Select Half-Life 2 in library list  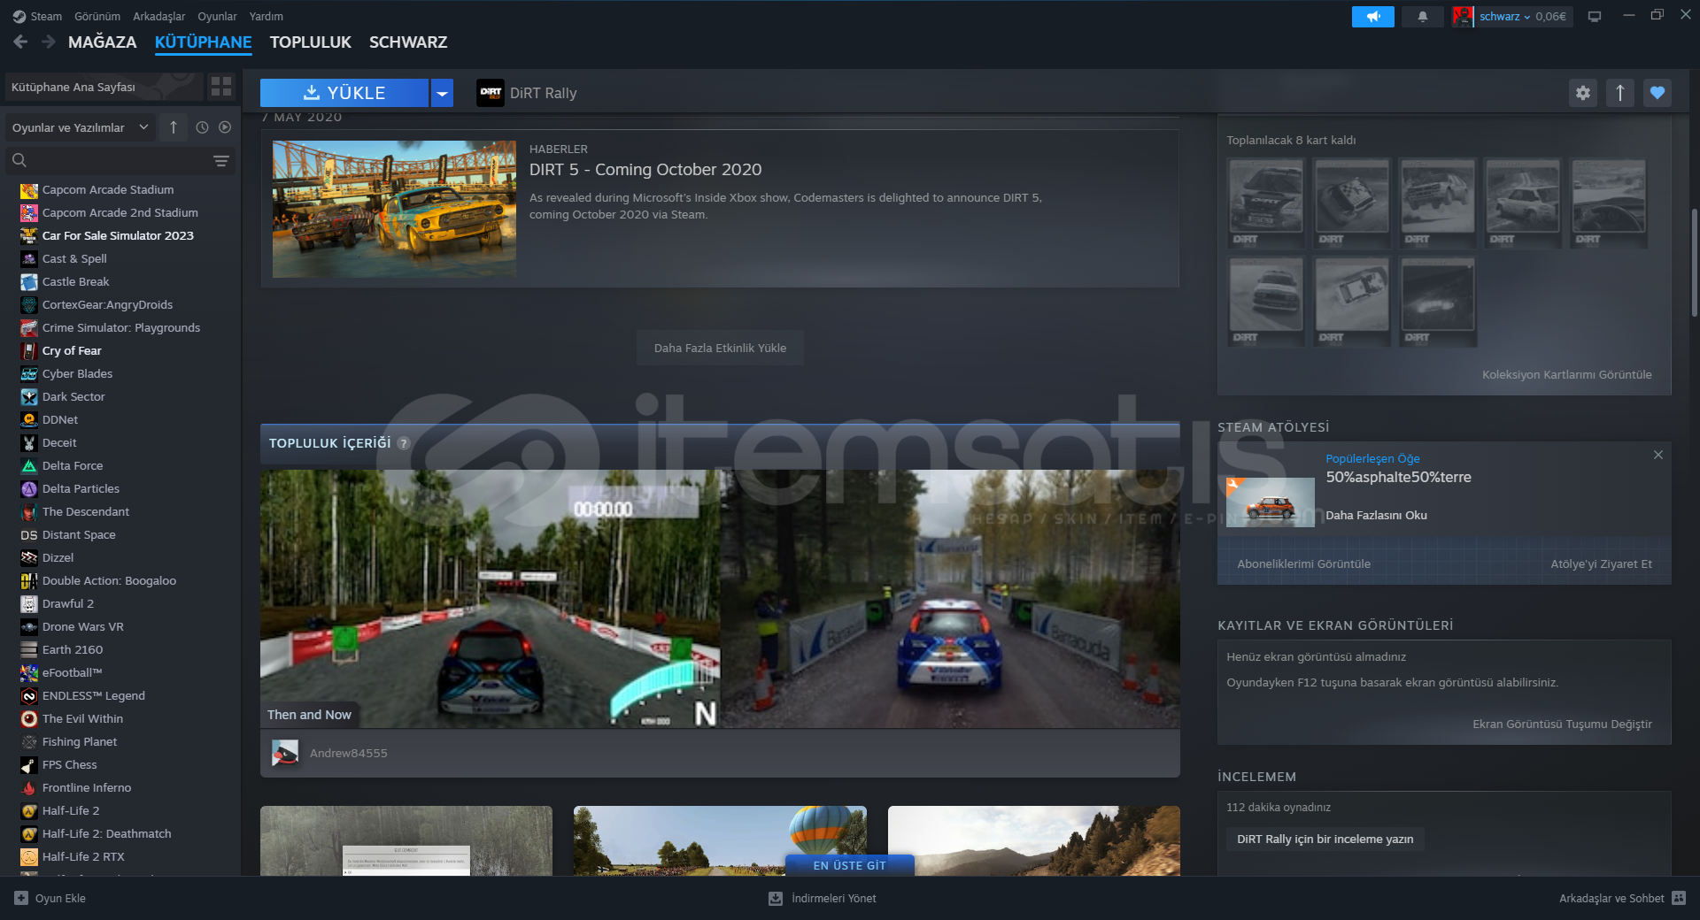pyautogui.click(x=71, y=811)
